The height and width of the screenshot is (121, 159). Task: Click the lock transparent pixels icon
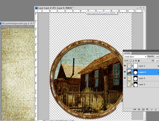click(x=130, y=60)
